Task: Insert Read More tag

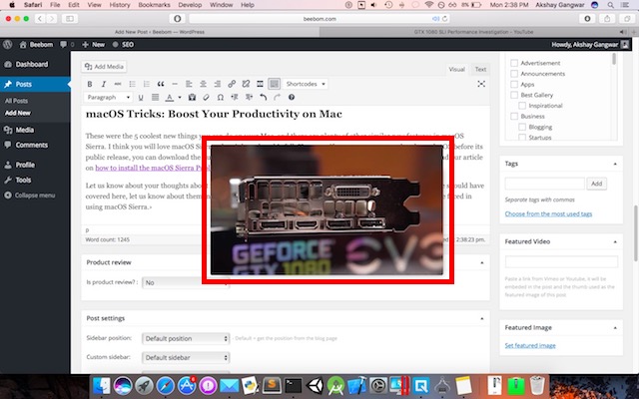Action: click(260, 84)
